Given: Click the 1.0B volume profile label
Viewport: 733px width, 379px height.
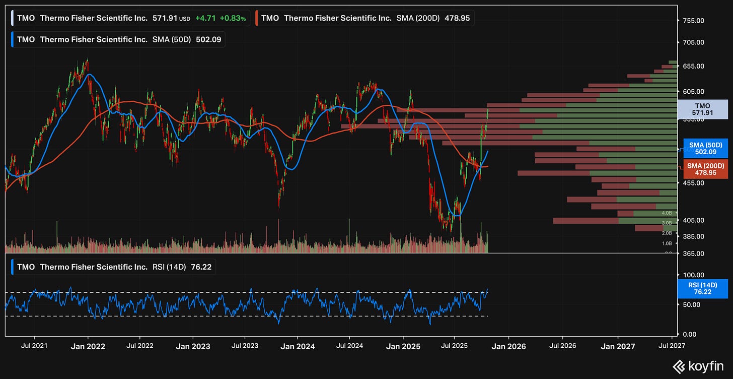Looking at the screenshot, I should (667, 243).
